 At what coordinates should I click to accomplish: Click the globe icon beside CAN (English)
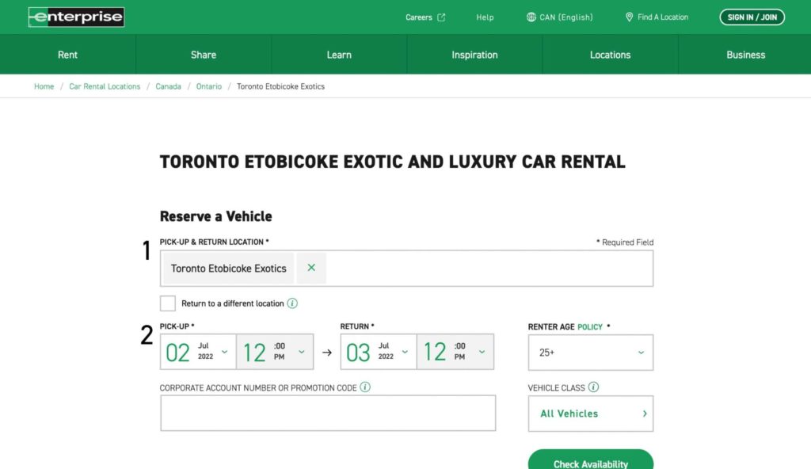coord(531,17)
